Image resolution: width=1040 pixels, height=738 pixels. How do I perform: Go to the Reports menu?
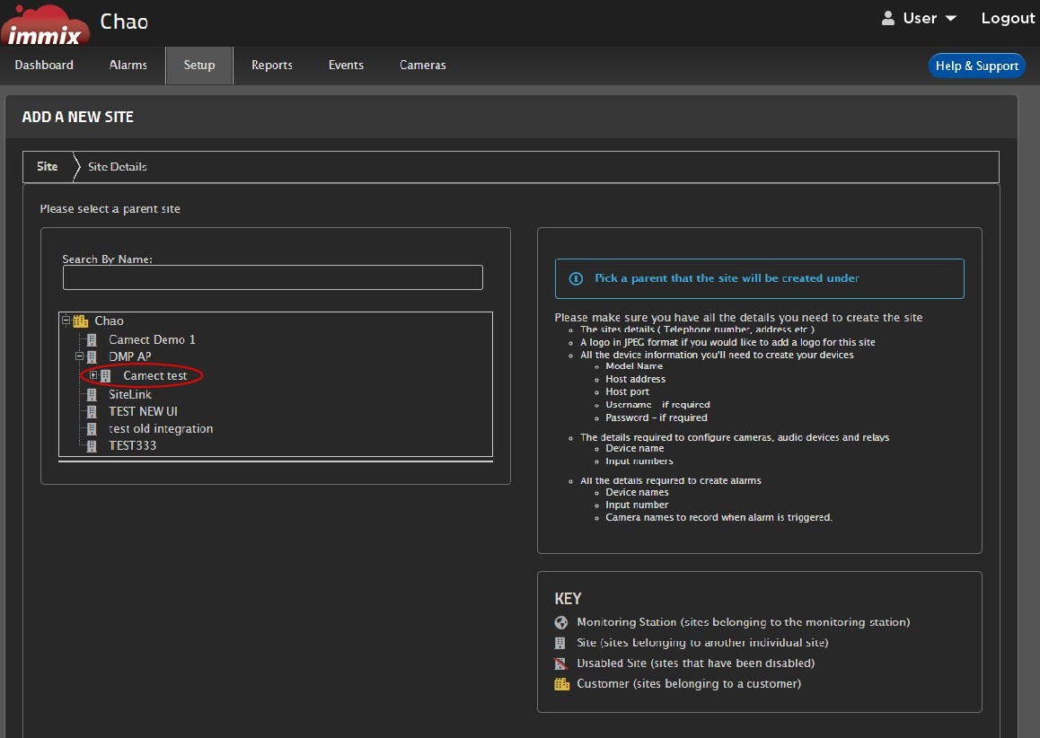point(272,66)
